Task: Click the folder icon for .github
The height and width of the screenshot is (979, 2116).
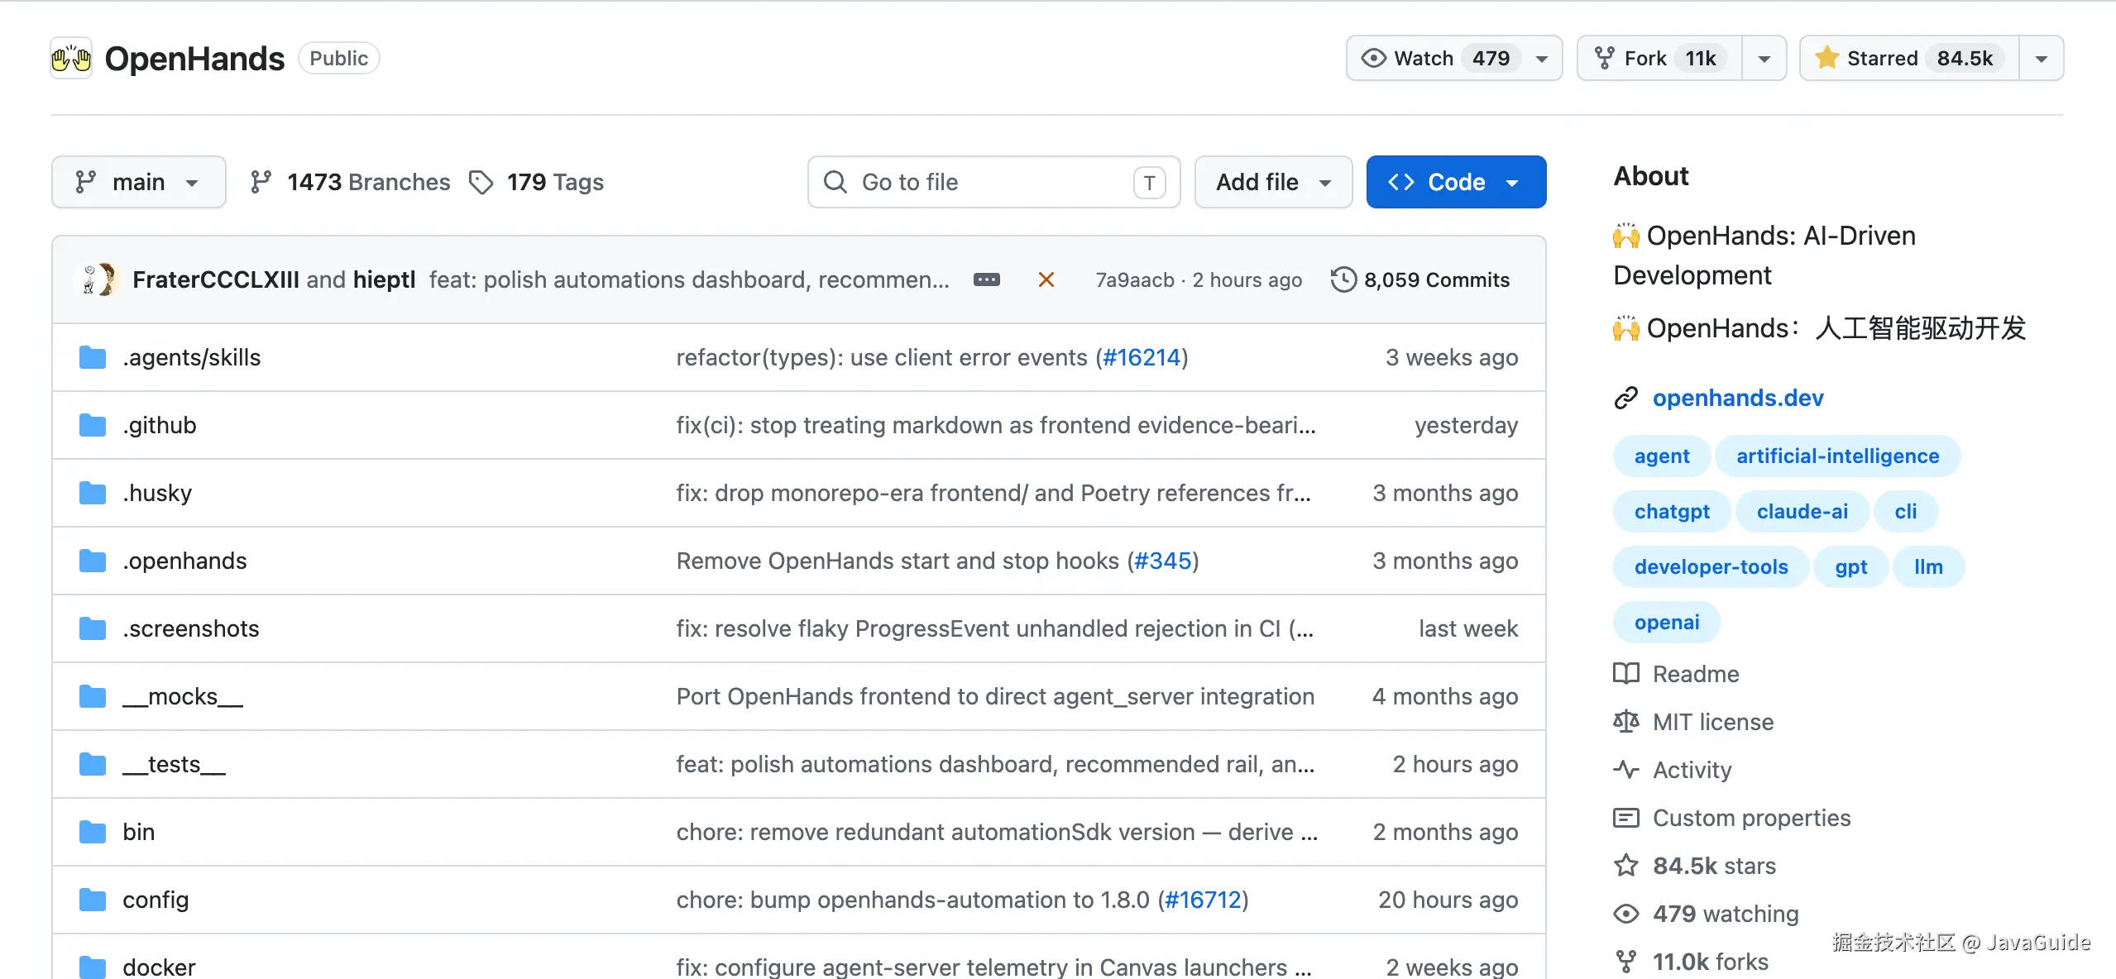Action: click(x=93, y=425)
